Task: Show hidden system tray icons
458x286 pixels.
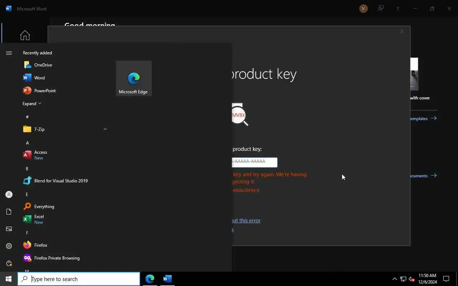Action: (x=394, y=279)
